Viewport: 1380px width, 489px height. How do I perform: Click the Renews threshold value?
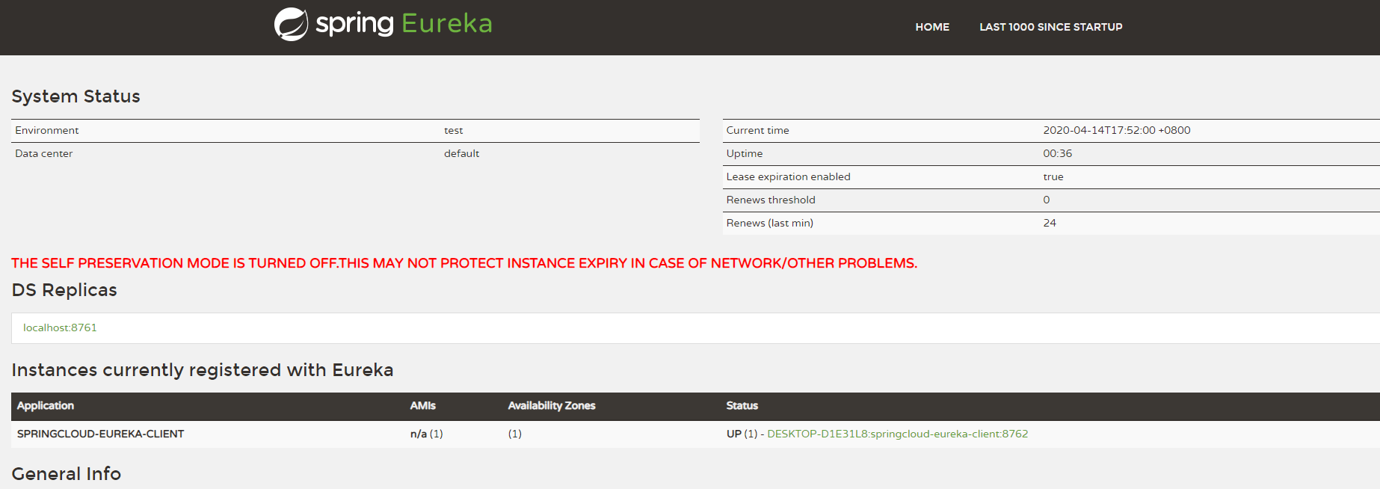(x=1046, y=200)
